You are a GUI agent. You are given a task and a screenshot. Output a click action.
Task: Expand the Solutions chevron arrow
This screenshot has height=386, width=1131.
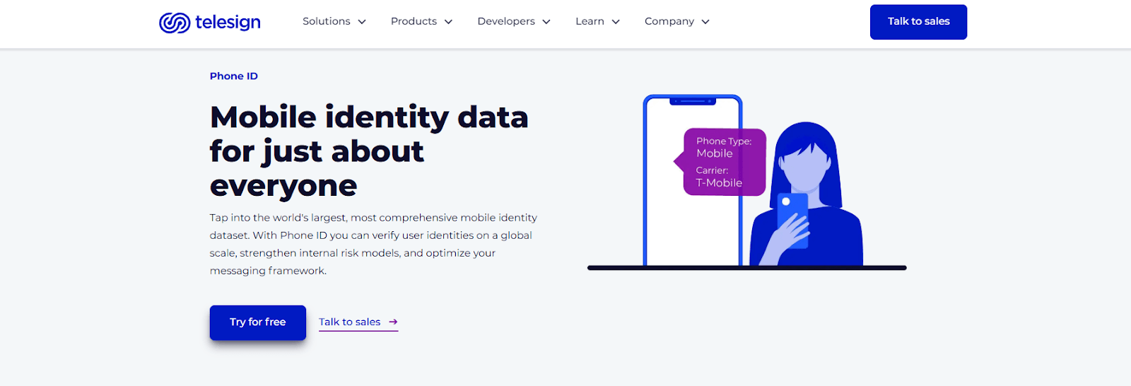tap(362, 22)
